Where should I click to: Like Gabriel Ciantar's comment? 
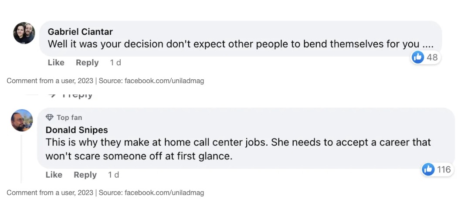tap(56, 63)
